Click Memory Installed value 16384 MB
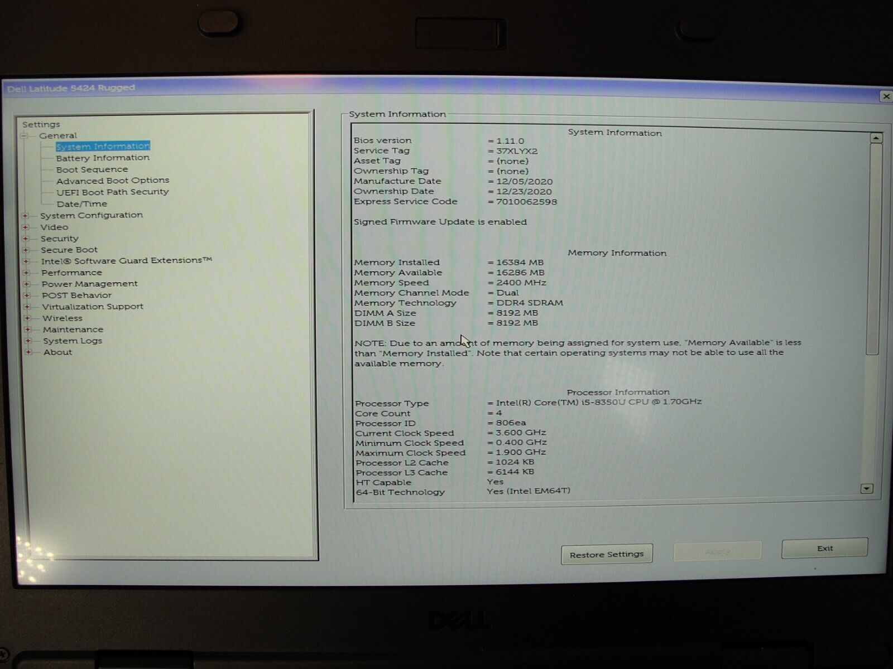 [x=520, y=263]
